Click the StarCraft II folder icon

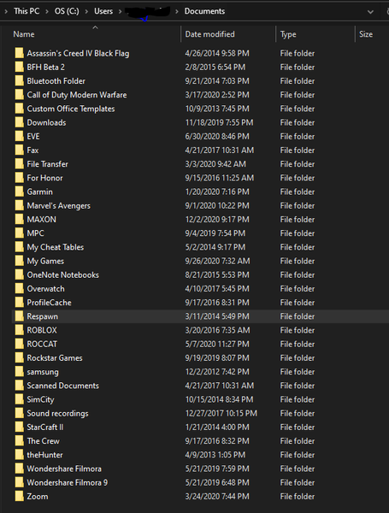(20, 427)
